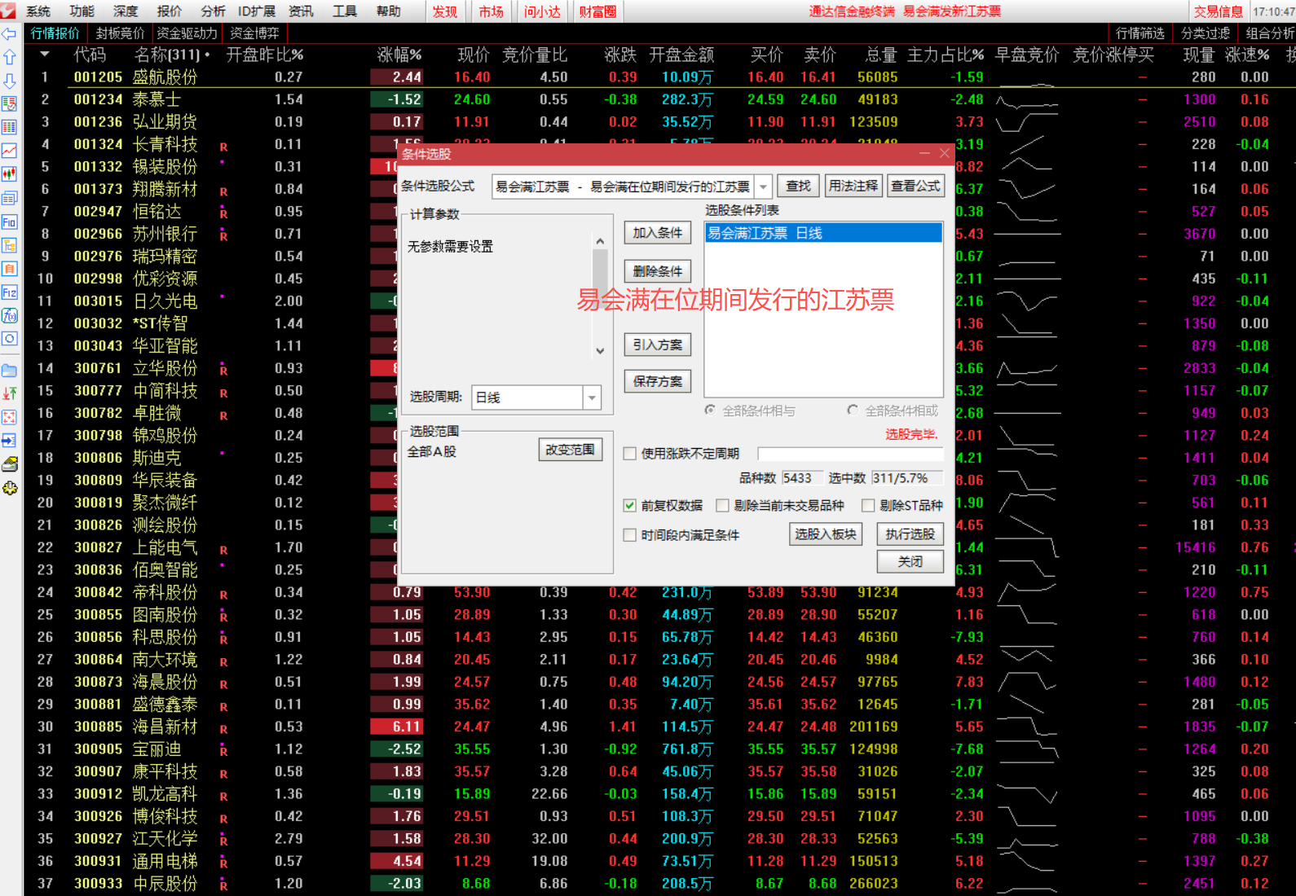Click the column sort triangle beside 代码
This screenshot has height=896, width=1296.
click(45, 55)
